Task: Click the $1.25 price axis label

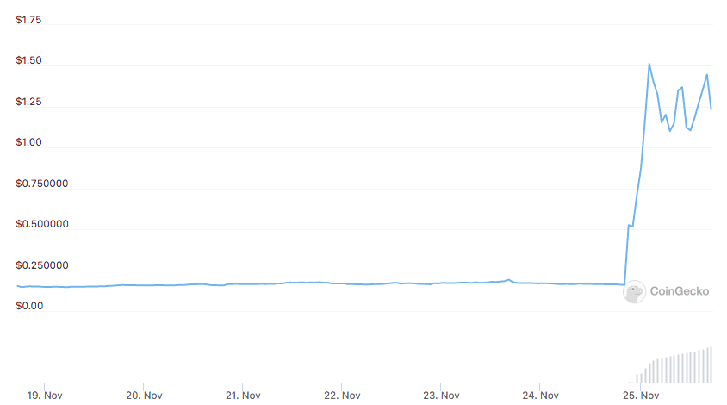Action: 29,103
